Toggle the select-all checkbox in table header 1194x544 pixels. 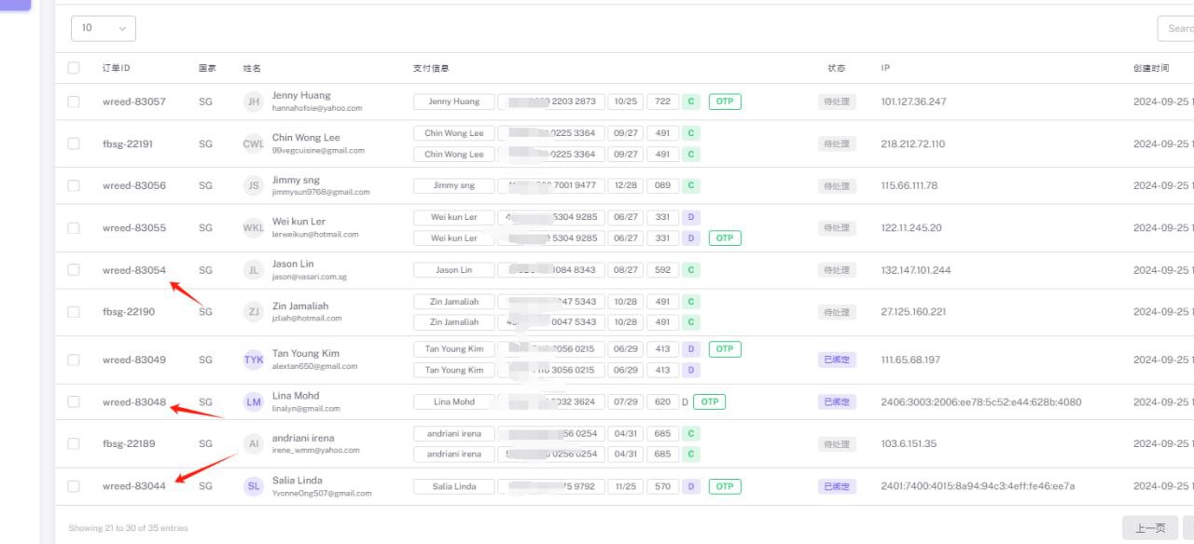[74, 68]
